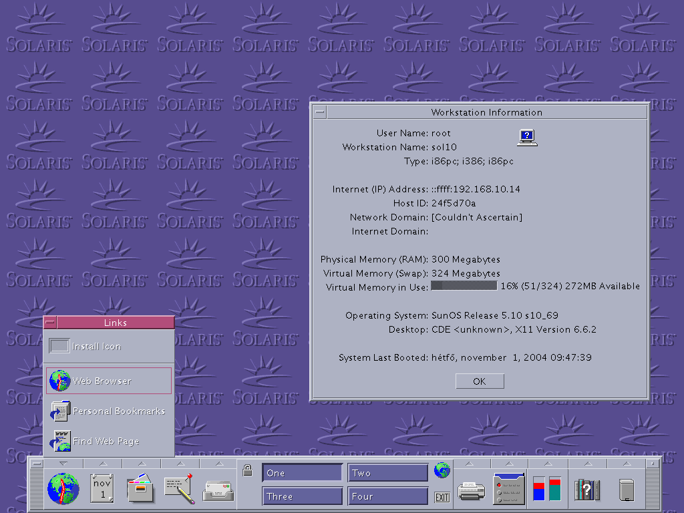Click Personal Bookmarks icon in Links subpanel
This screenshot has width=684, height=513.
pyautogui.click(x=59, y=411)
